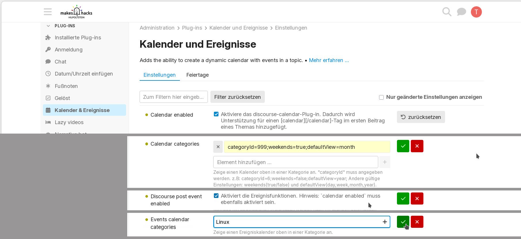Remove the categoryId=999 list entry
Image resolution: width=521 pixels, height=239 pixels.
point(218,147)
